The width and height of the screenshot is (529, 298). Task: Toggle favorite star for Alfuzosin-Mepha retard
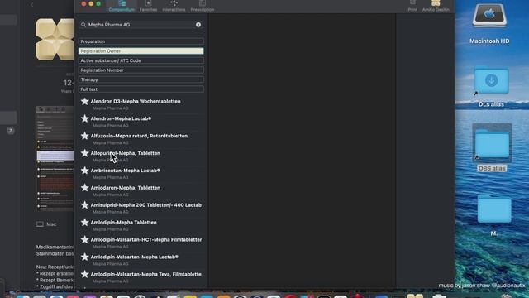tap(84, 136)
